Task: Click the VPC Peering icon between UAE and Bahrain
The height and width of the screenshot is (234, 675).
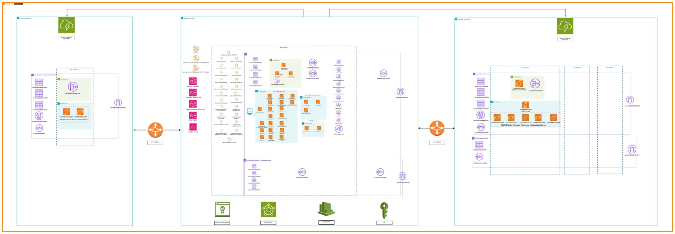Action: coord(155,130)
